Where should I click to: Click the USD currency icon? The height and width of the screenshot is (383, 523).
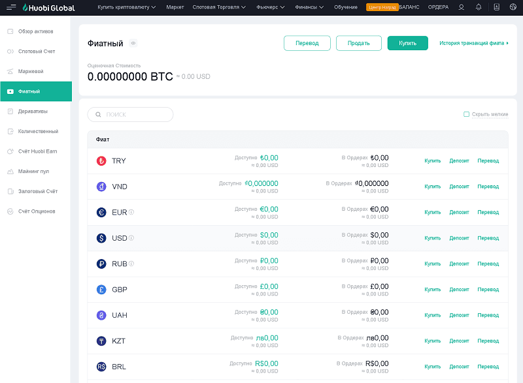pyautogui.click(x=101, y=238)
